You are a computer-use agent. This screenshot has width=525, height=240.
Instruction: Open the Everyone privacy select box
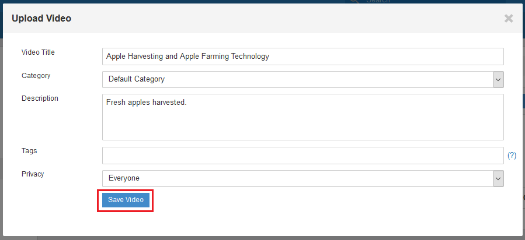point(303,179)
